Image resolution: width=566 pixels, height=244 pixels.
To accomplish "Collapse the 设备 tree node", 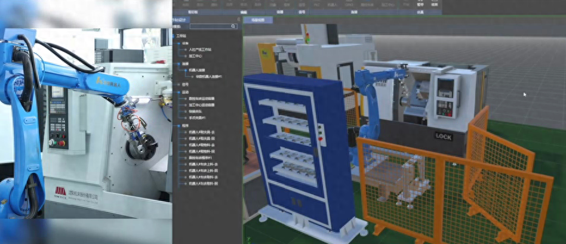I will coord(179,43).
